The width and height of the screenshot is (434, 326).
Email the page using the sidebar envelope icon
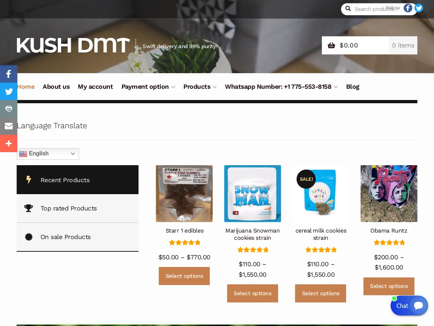pyautogui.click(x=8, y=126)
